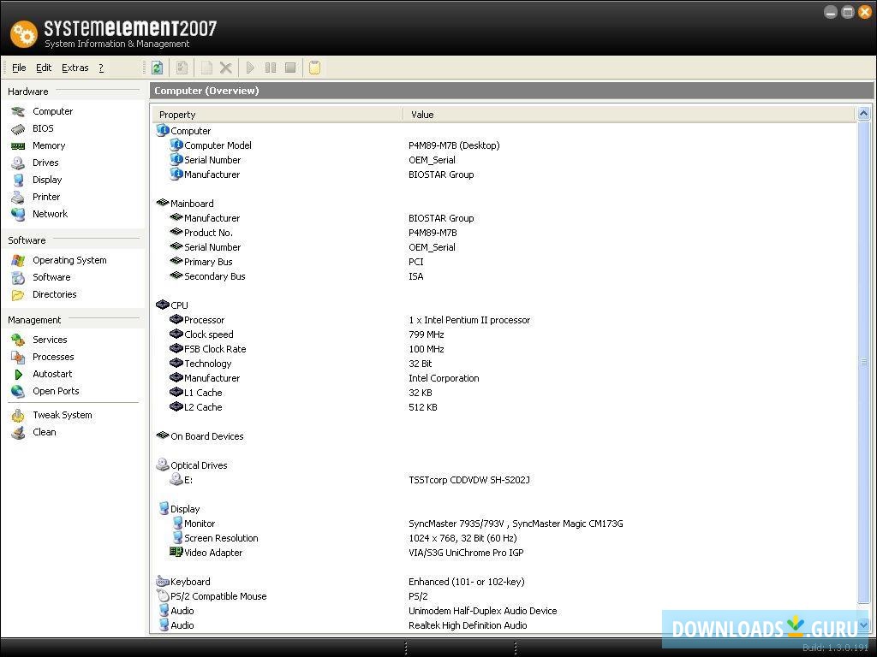
Task: Open the File menu
Action: (x=19, y=68)
